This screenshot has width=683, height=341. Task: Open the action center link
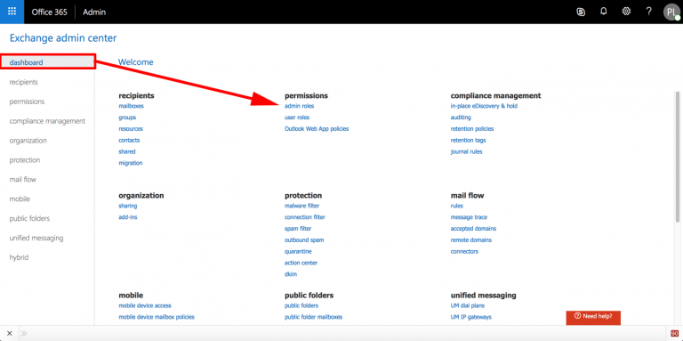pos(301,263)
